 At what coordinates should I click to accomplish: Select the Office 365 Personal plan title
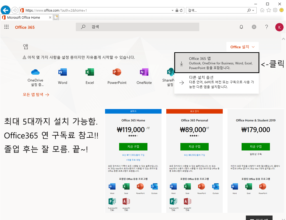[194, 120]
